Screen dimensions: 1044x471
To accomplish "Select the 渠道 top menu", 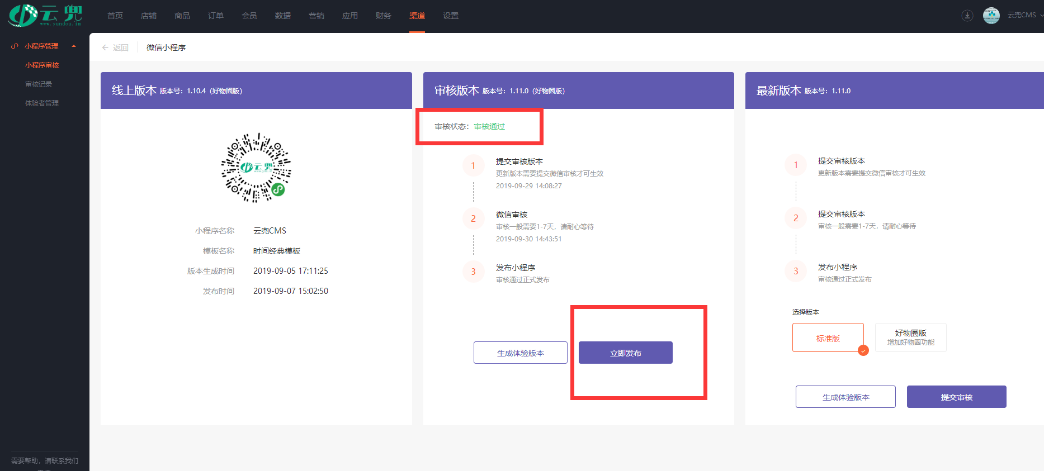I will (417, 16).
